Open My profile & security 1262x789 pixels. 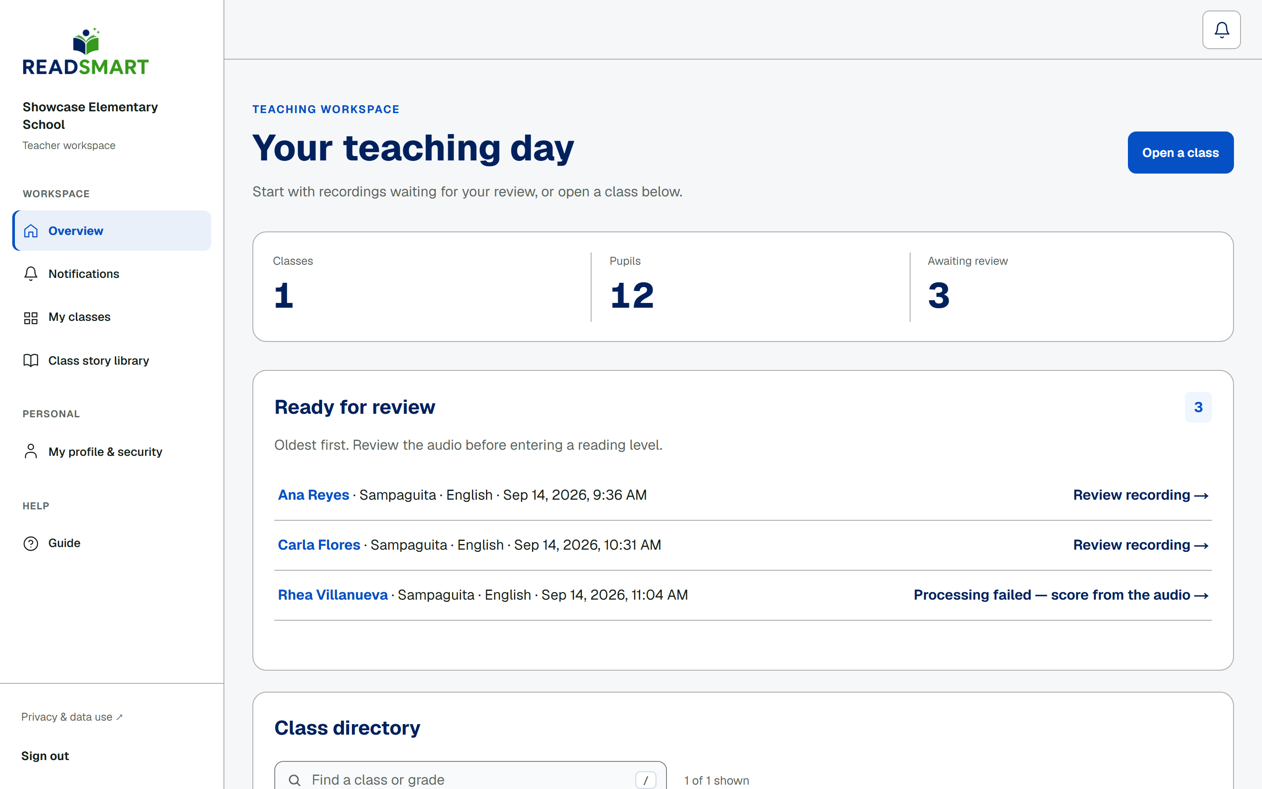coord(112,451)
